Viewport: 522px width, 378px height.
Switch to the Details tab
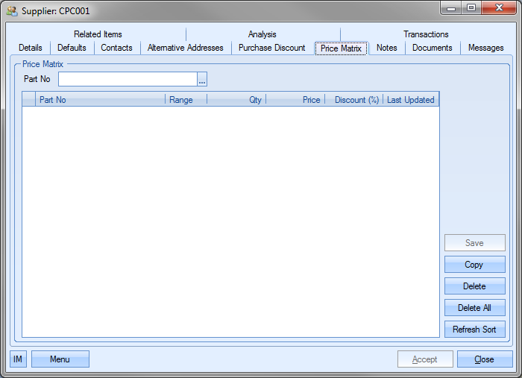(x=31, y=48)
